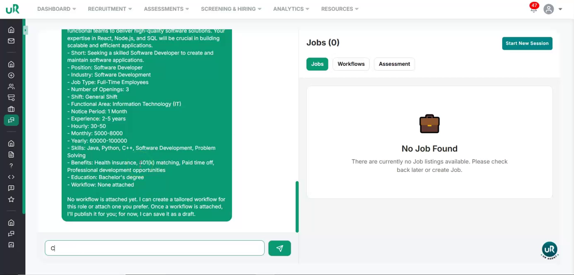
Task: Open the mail envelope icon in sidebar
Action: [11, 41]
